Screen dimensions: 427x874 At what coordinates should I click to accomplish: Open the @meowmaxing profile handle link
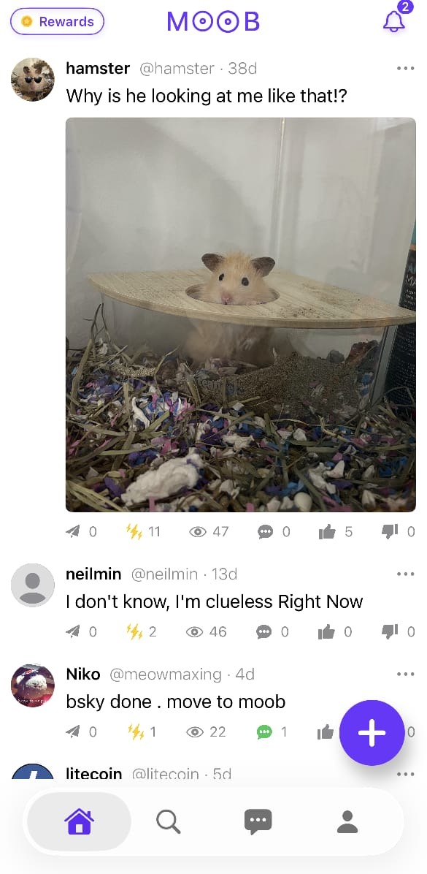coord(166,674)
